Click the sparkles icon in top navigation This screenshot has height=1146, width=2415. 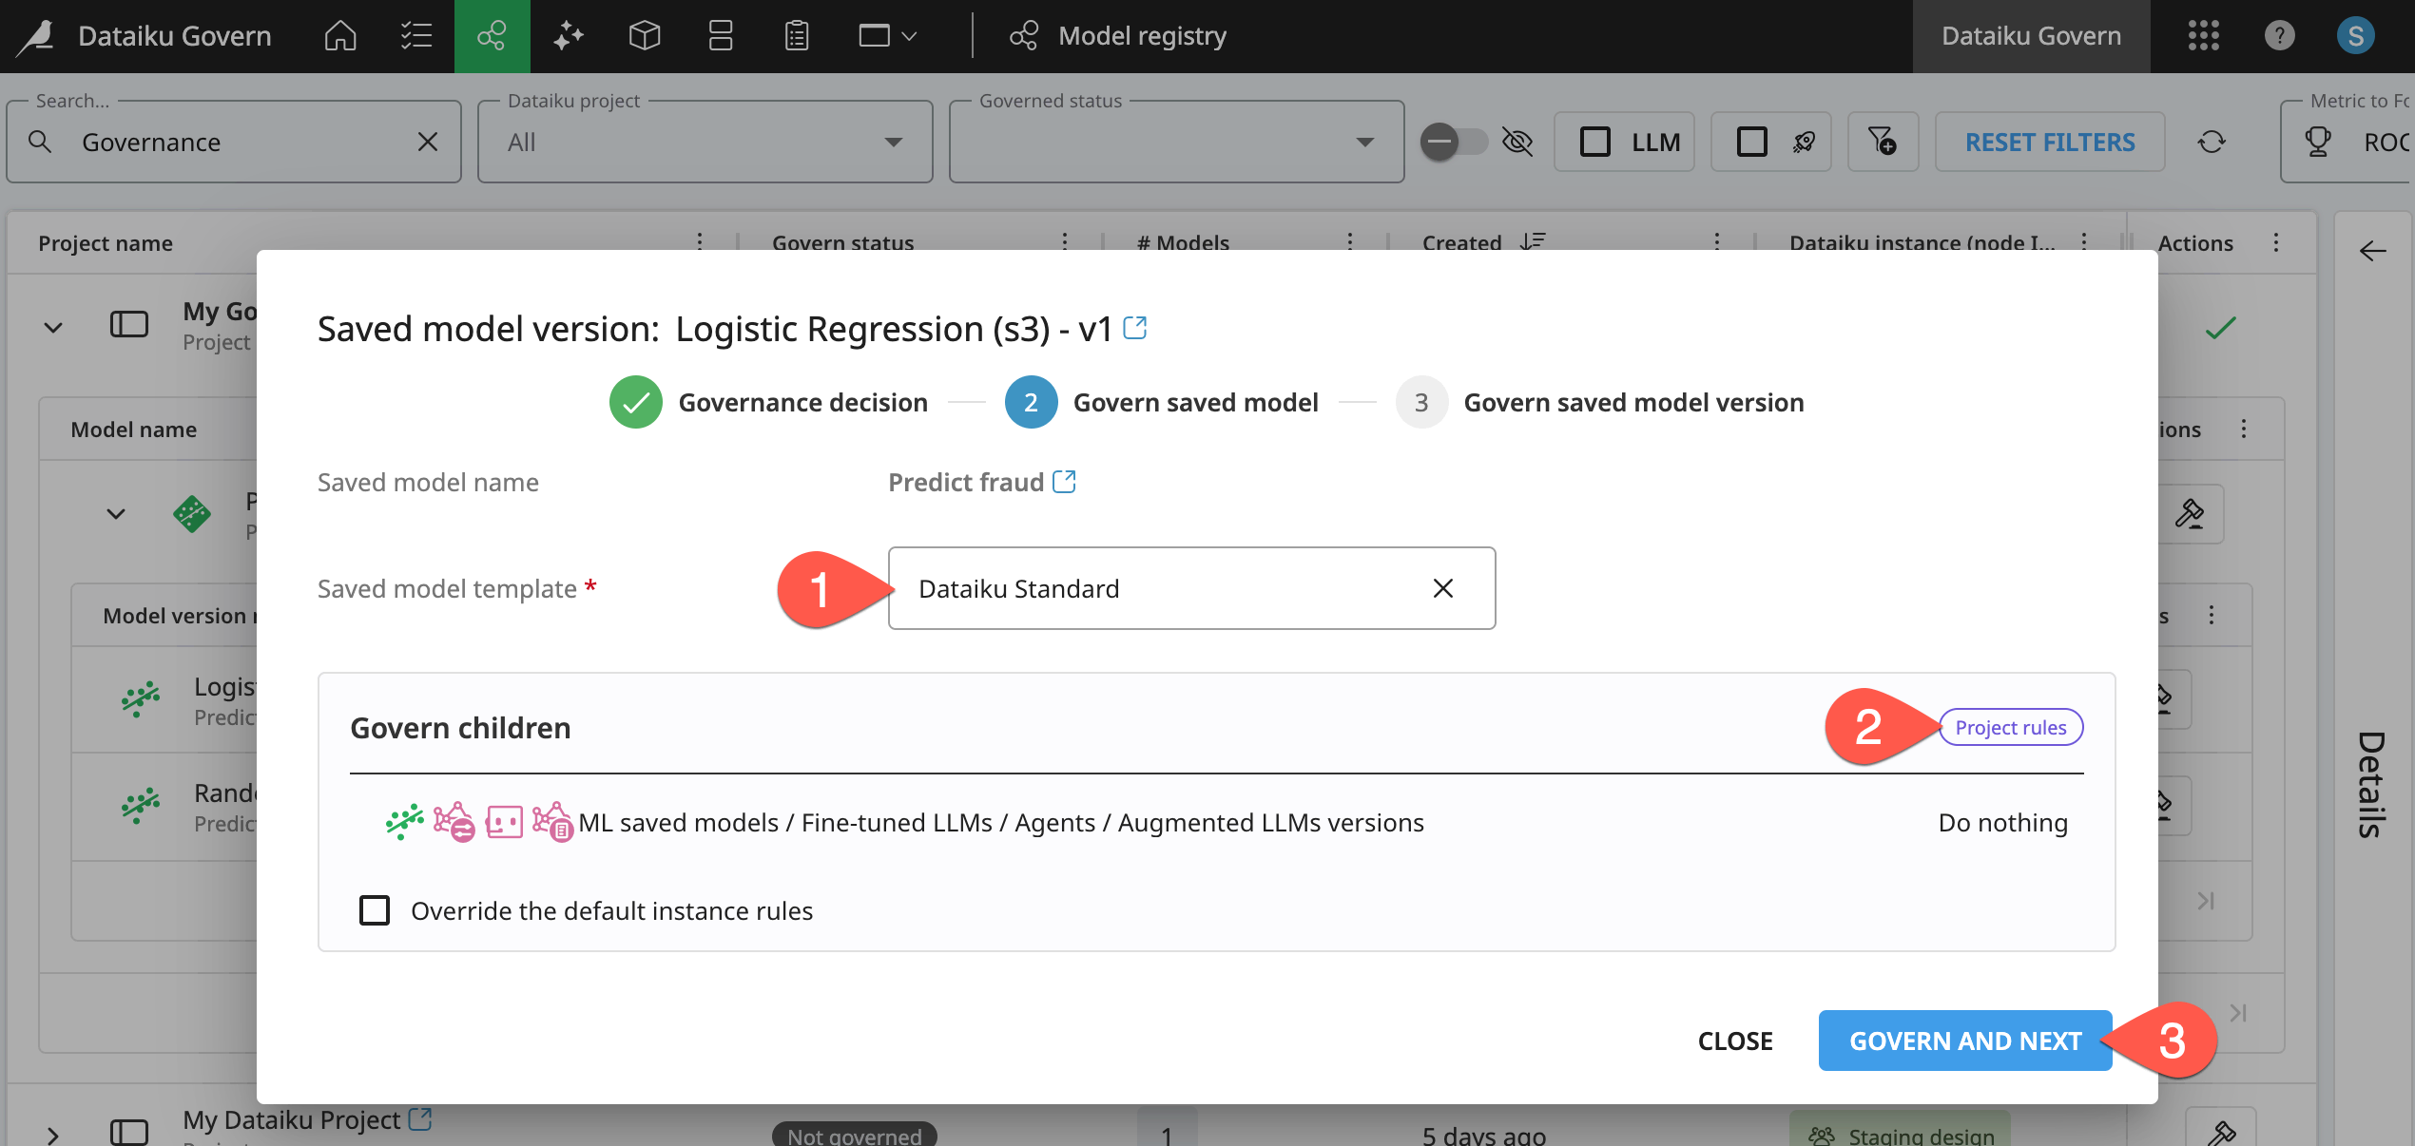[568, 36]
